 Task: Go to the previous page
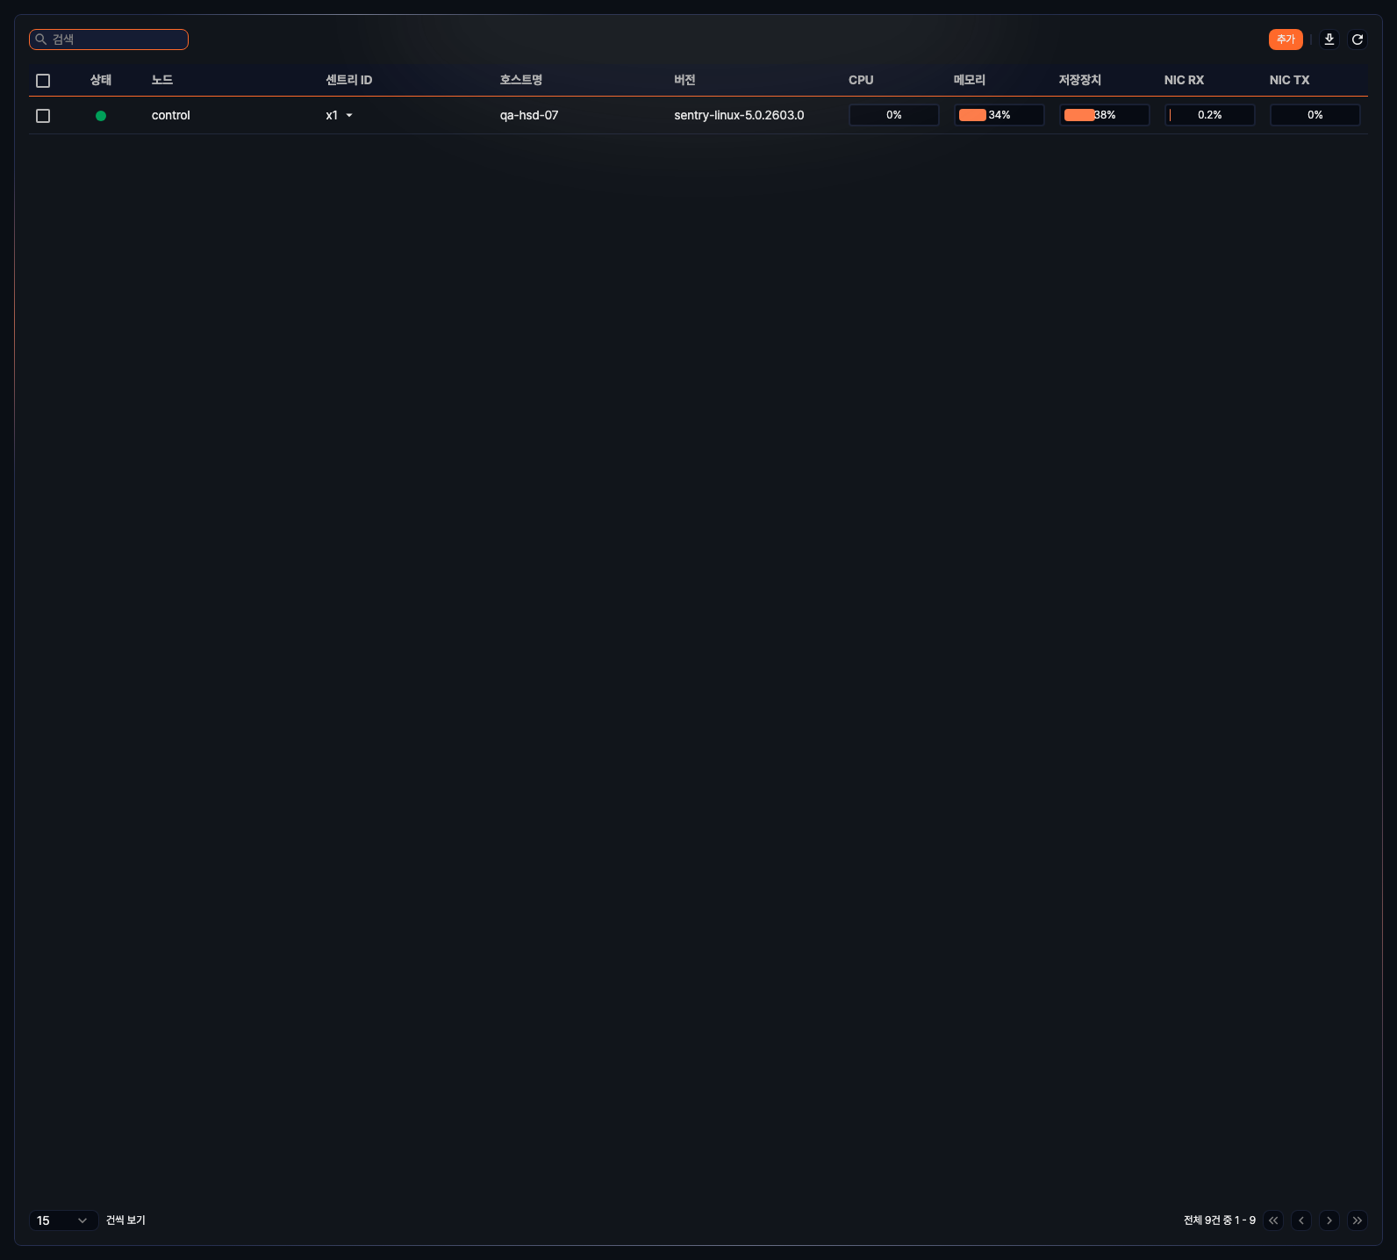(x=1300, y=1220)
